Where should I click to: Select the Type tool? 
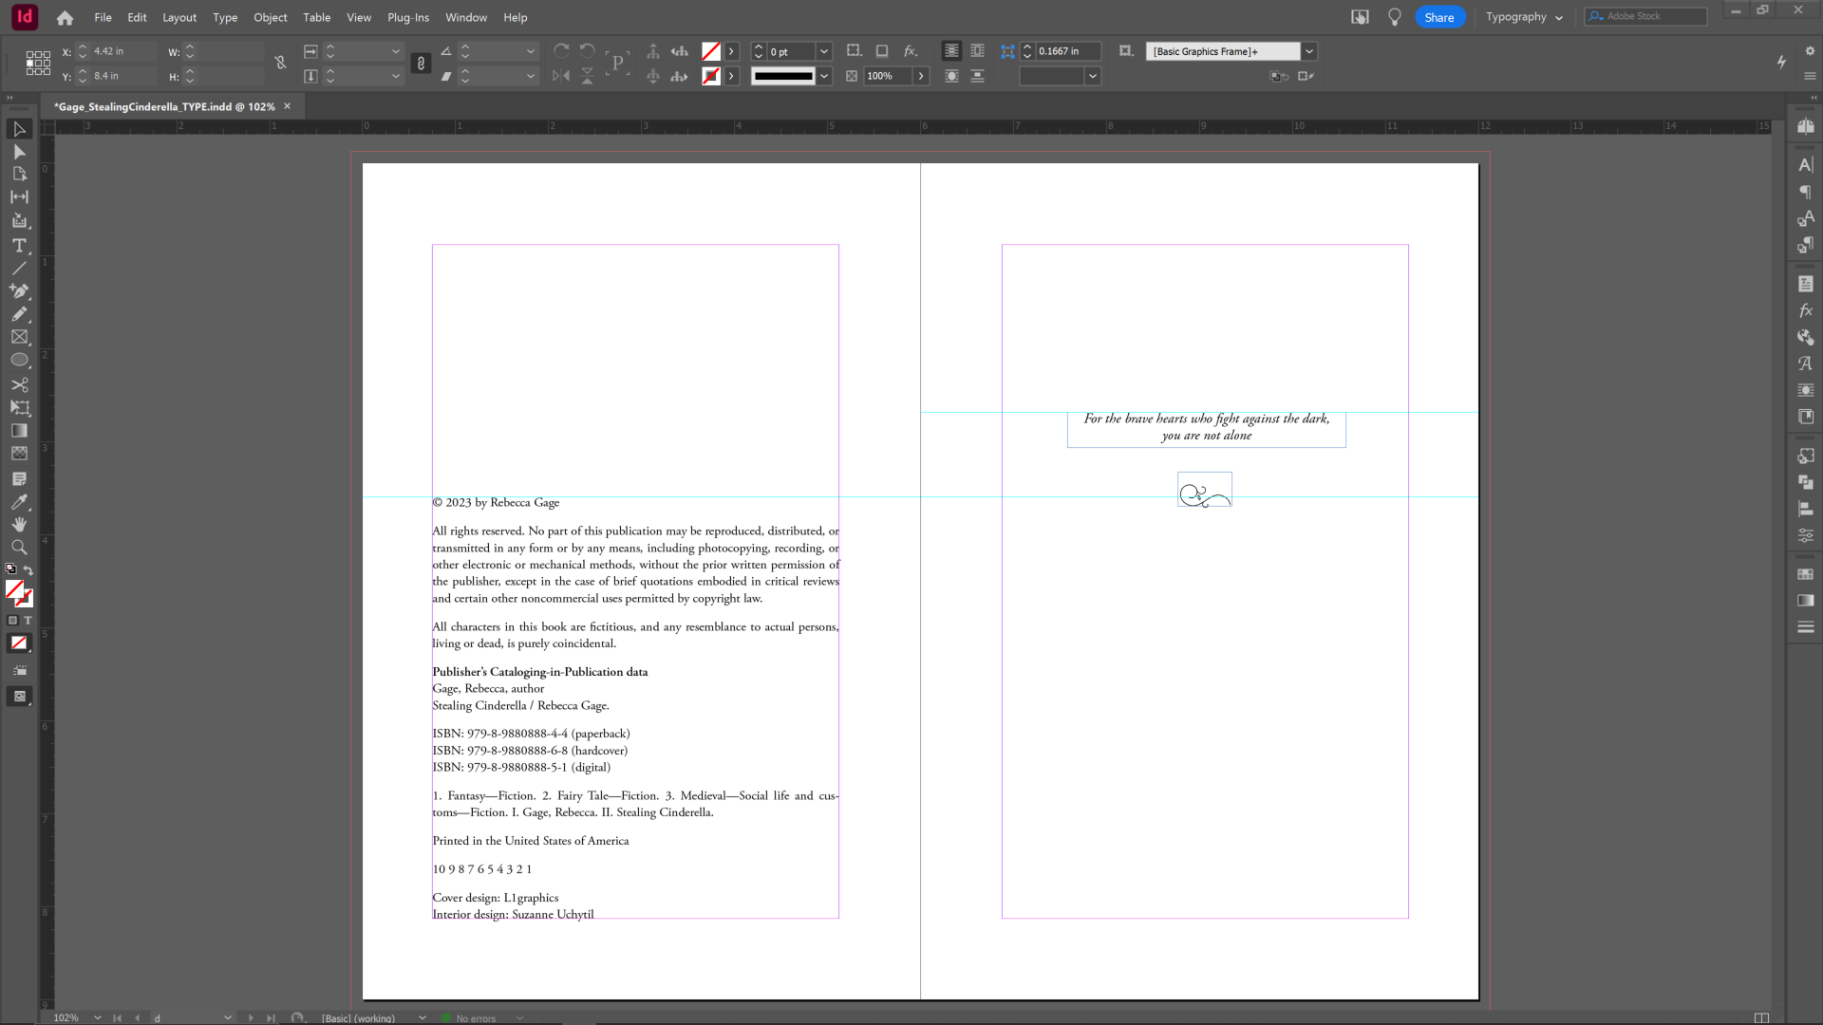pos(19,246)
